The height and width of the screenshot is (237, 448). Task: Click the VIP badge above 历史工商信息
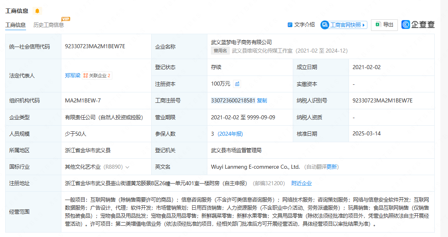(65, 19)
